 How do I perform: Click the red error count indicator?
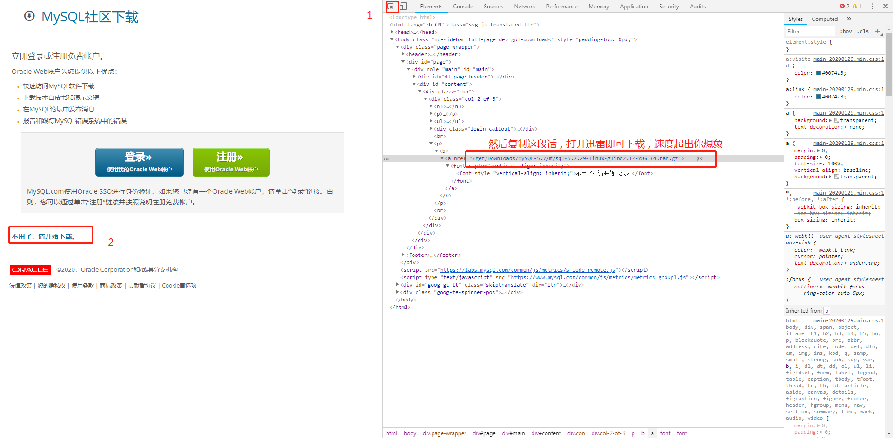pyautogui.click(x=845, y=7)
